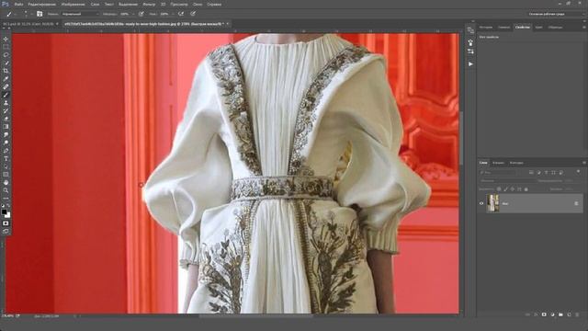The image size is (588, 331).
Task: Open opacity 100% dropdown in options bar
Action: point(133,14)
